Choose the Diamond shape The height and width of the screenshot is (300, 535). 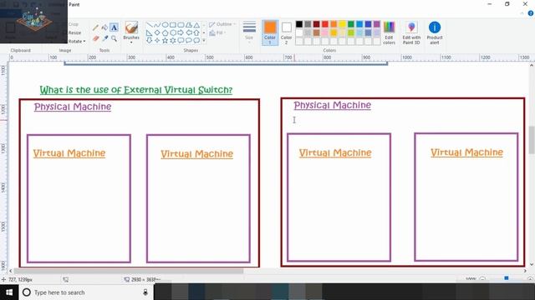157,32
